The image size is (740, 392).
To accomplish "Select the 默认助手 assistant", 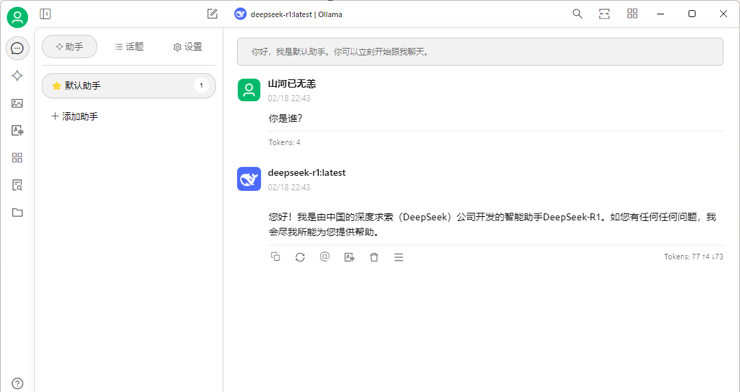I will (129, 86).
